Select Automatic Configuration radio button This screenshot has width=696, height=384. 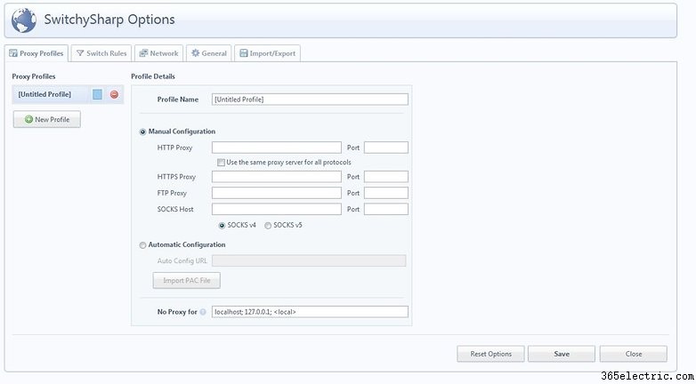click(143, 245)
